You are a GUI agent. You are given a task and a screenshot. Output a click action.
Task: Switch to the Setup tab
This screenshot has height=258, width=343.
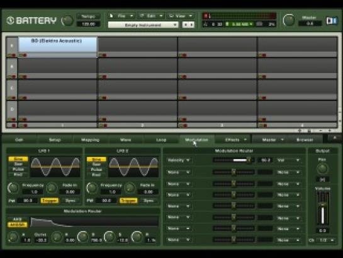coord(55,139)
